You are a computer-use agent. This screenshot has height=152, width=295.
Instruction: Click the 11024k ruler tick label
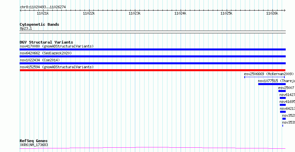click(x=180, y=13)
